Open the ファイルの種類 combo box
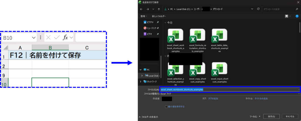The image size is (301, 121). click(230, 94)
